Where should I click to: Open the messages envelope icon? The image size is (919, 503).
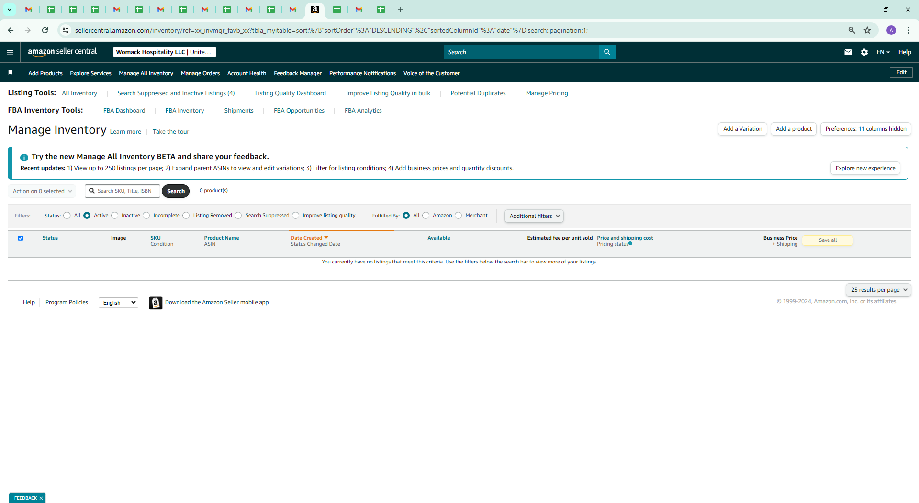(x=848, y=52)
